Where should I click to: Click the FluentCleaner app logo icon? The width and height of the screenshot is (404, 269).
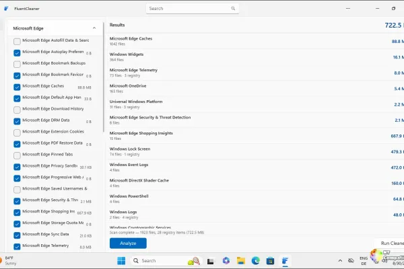[6, 9]
